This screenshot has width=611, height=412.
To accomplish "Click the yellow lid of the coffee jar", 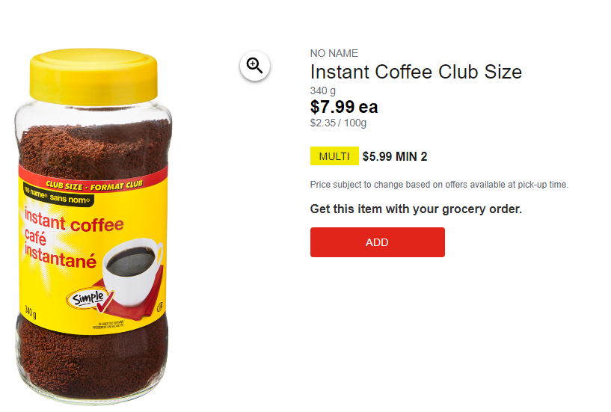I will (x=93, y=77).
